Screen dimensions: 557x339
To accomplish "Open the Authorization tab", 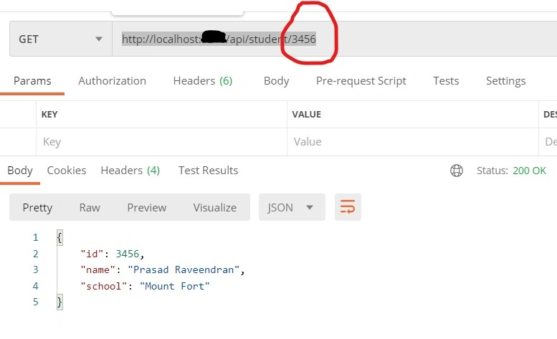I will tap(113, 81).
